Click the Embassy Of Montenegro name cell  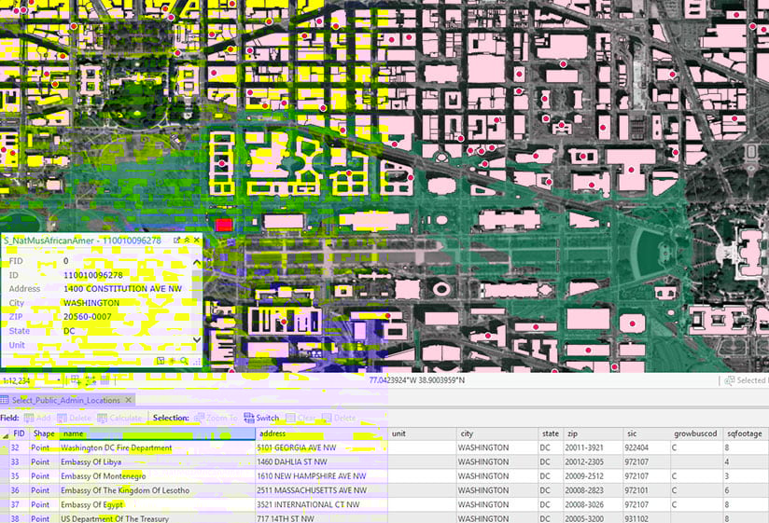click(157, 476)
